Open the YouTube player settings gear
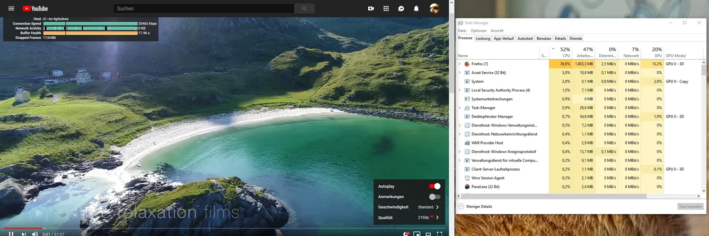 (406, 234)
